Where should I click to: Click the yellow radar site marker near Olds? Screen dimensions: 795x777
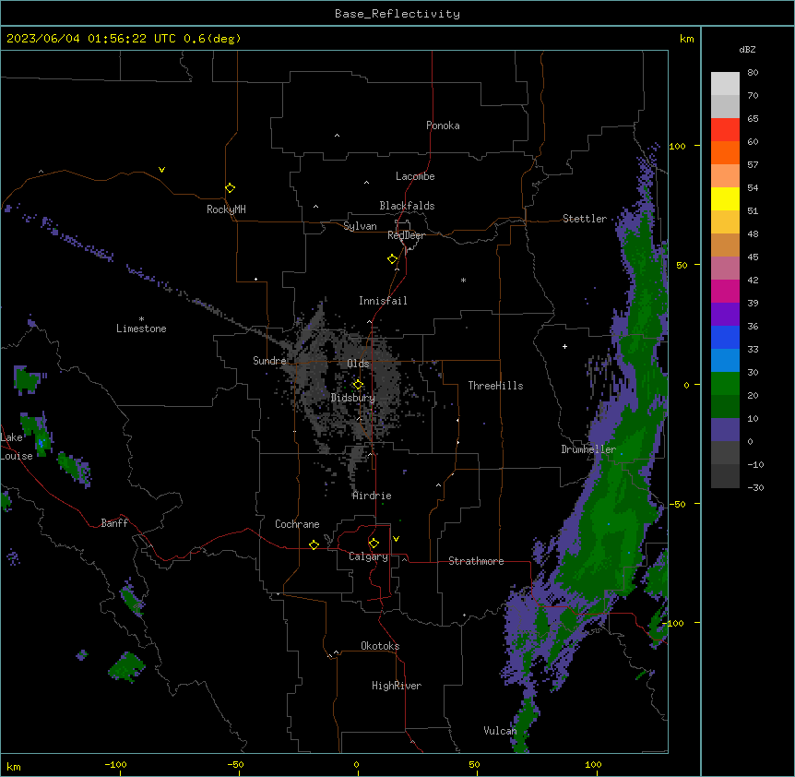tap(359, 385)
